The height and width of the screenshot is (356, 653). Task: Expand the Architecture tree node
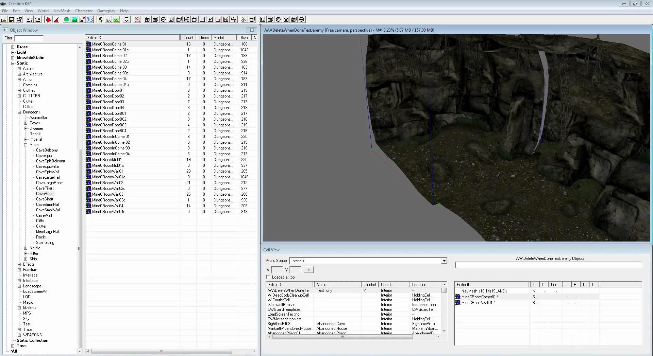click(x=19, y=74)
